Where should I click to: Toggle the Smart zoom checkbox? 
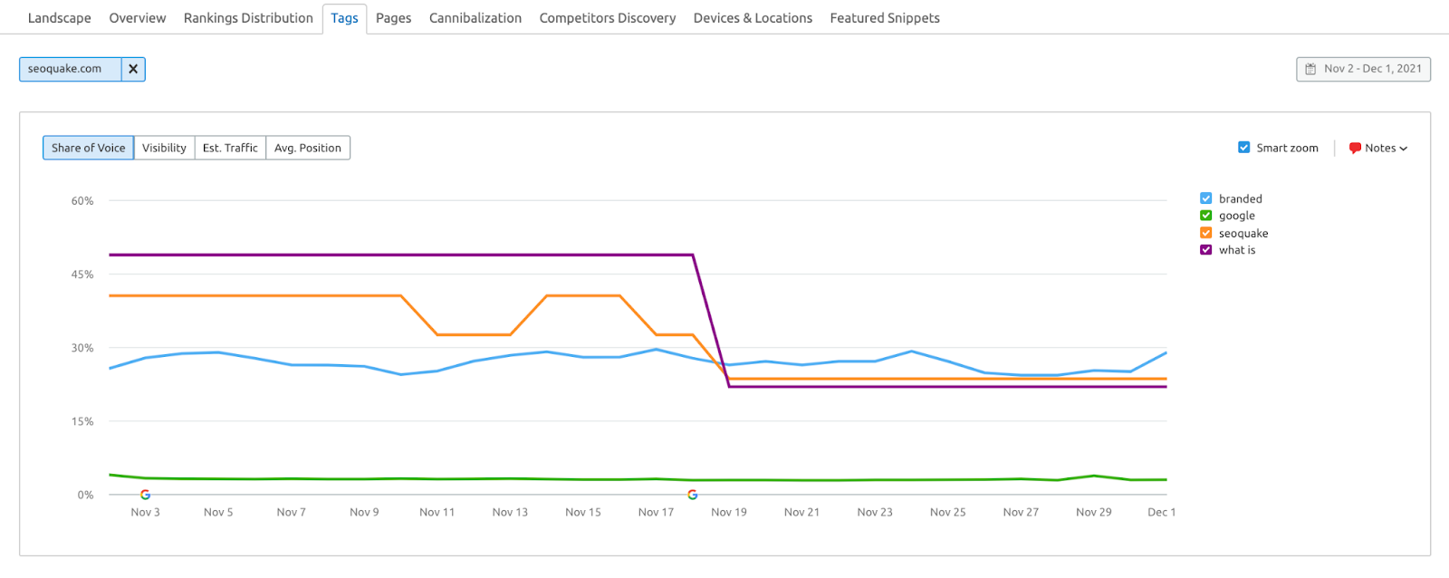pos(1244,148)
